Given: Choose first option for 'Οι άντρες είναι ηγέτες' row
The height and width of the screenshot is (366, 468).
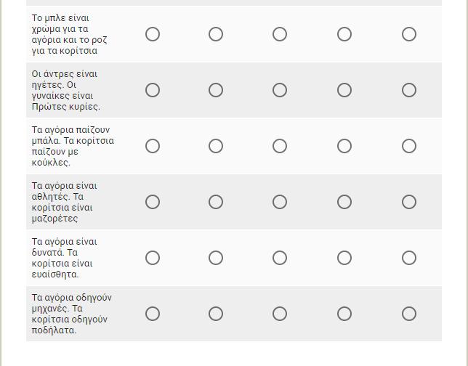Looking at the screenshot, I should coord(153,90).
